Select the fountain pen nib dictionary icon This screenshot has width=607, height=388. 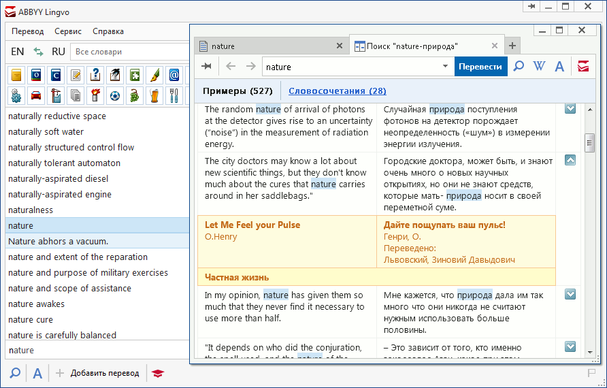point(154,75)
